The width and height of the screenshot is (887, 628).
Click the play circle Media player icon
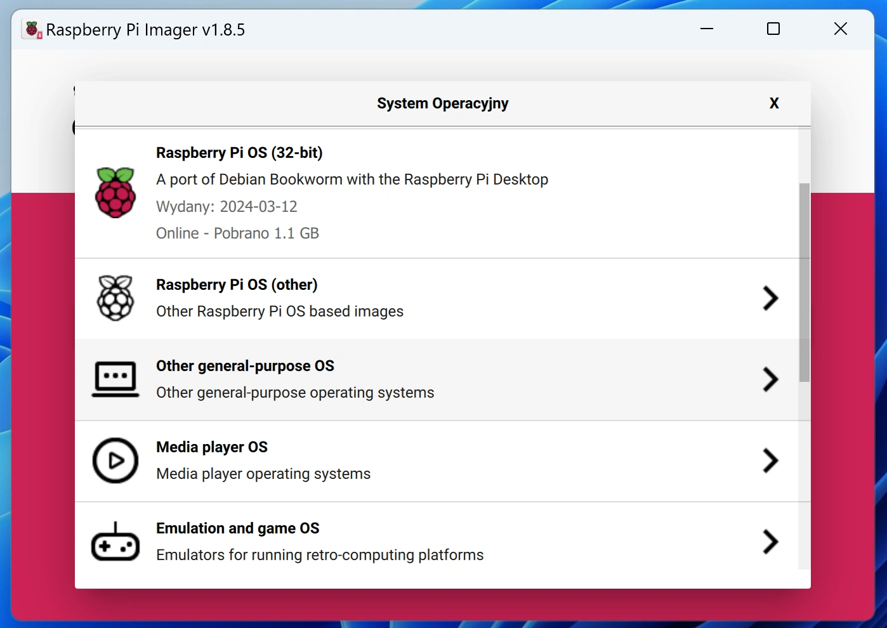pyautogui.click(x=115, y=461)
